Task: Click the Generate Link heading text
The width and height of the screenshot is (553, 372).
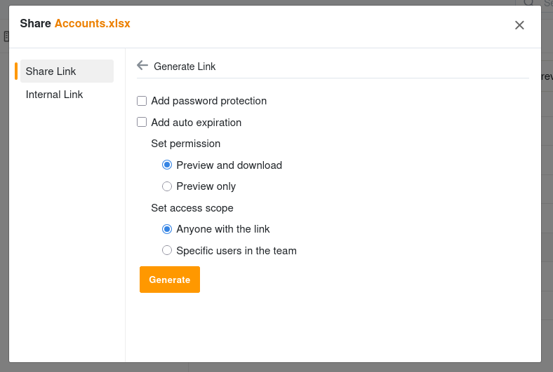Action: [x=185, y=67]
